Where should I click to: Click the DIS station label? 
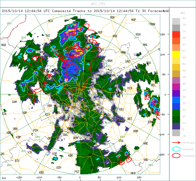click(31, 47)
